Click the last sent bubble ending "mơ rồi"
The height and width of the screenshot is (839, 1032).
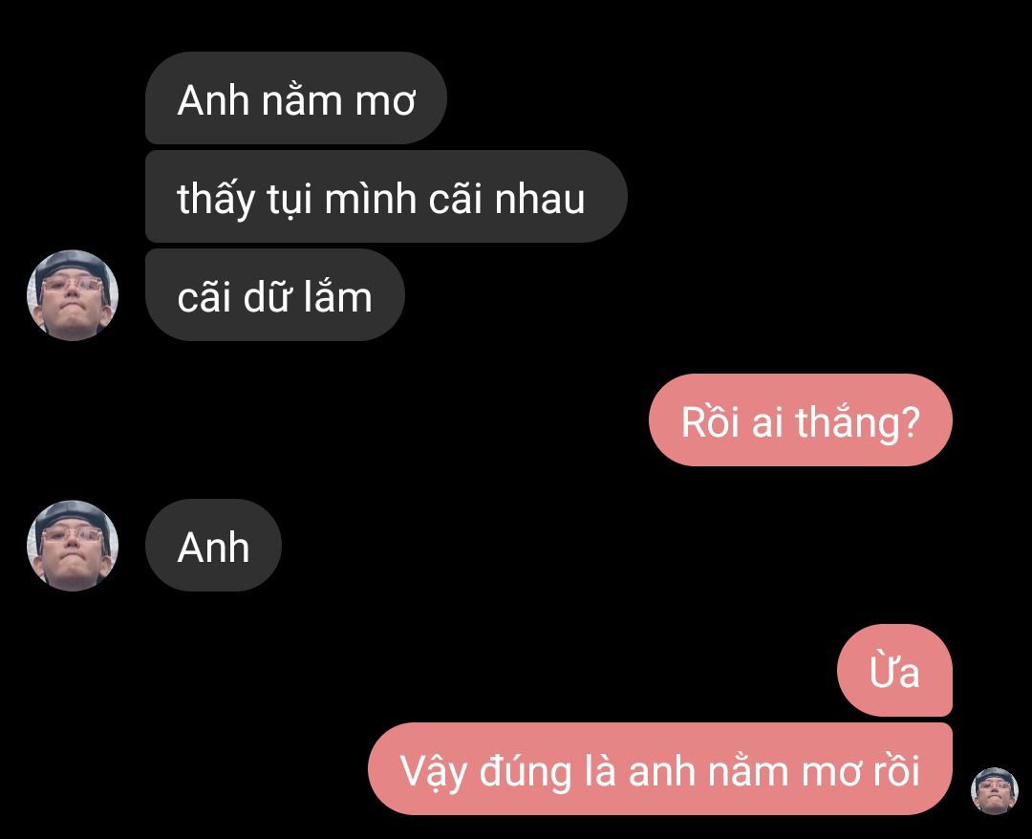(660, 768)
